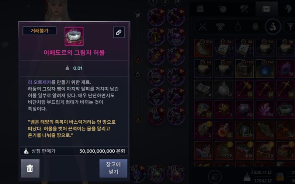Click the purple crystal item with 94
This screenshot has height=184, width=295.
tap(265, 110)
